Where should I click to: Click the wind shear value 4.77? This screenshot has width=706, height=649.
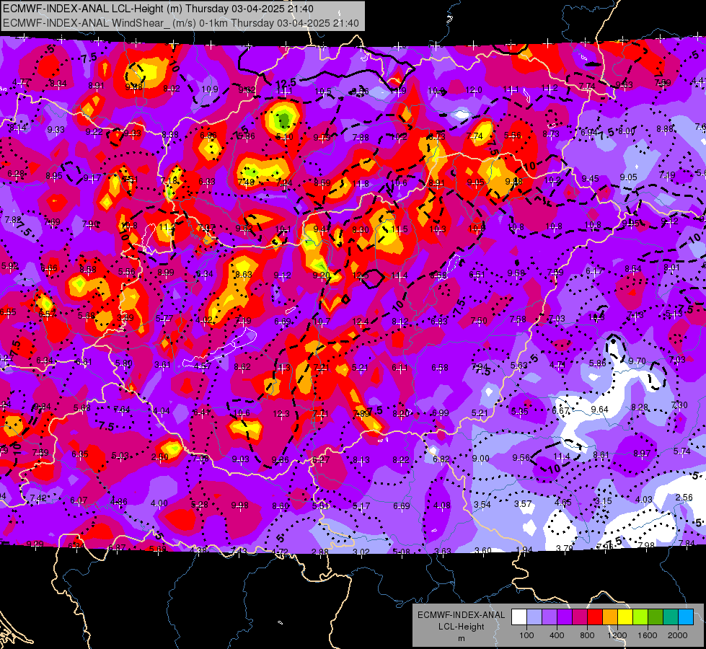[x=21, y=82]
